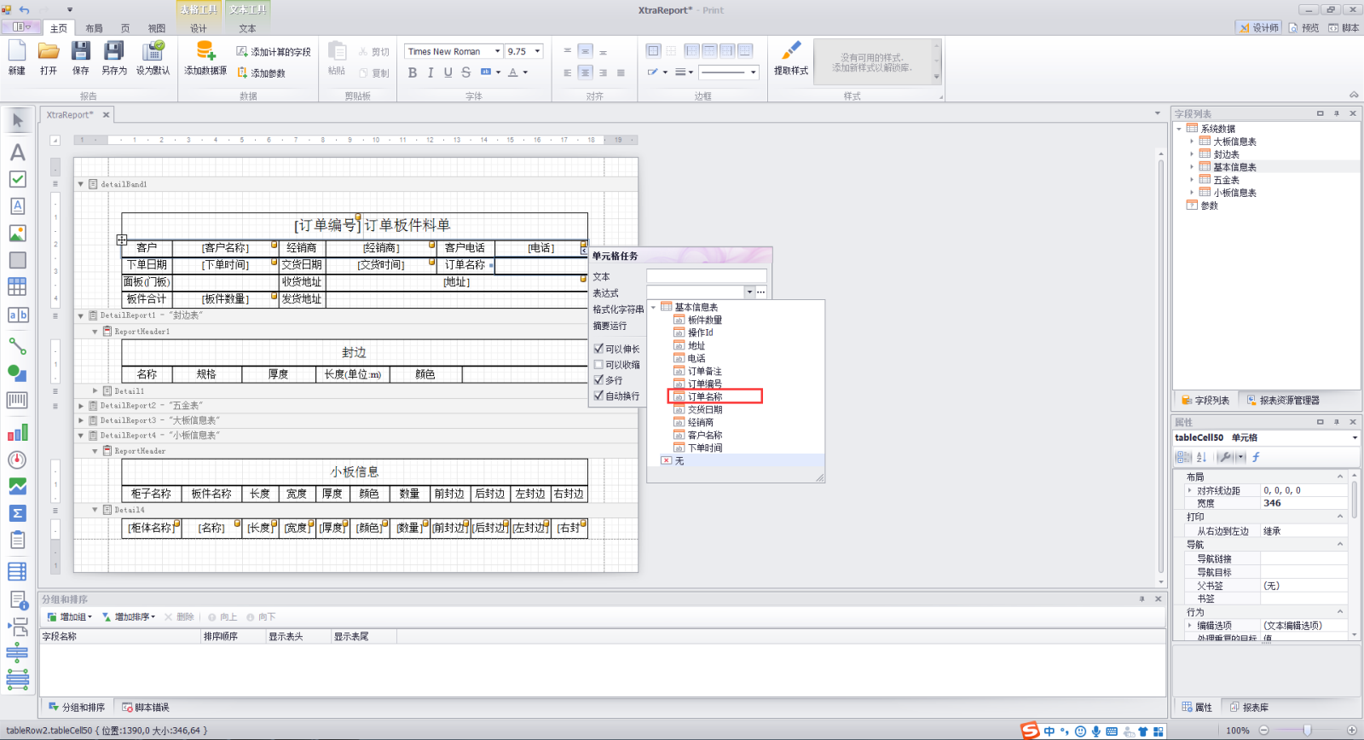This screenshot has width=1364, height=740.
Task: Uncheck the 可以伸长 checkbox
Action: click(598, 349)
